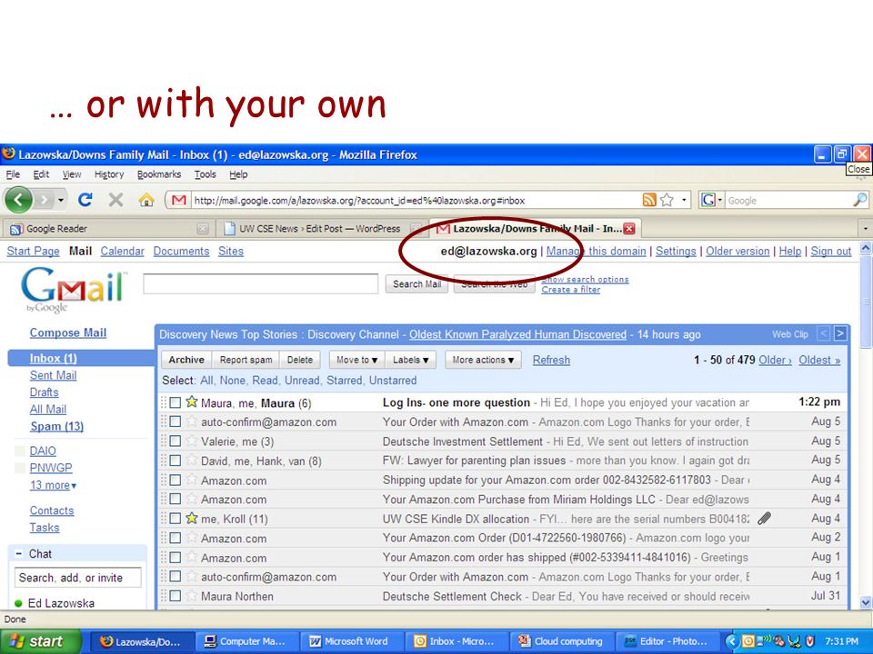Go to the Firefox Home page icon
This screenshot has height=654, width=873.
click(x=146, y=200)
